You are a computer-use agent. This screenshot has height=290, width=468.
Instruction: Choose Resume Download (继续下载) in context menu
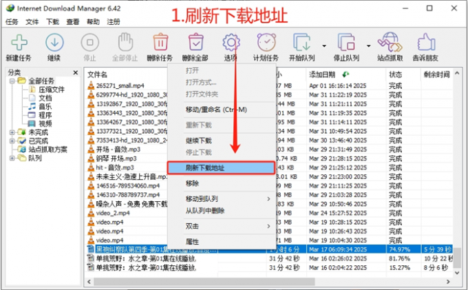click(221, 141)
